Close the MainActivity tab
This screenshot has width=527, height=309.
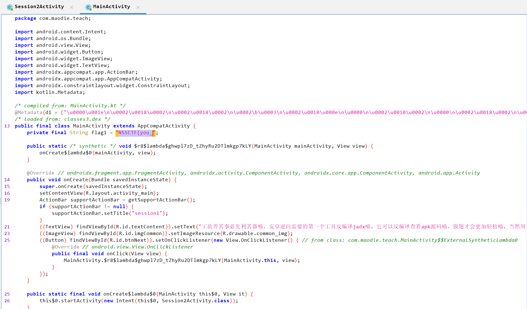pyautogui.click(x=138, y=7)
